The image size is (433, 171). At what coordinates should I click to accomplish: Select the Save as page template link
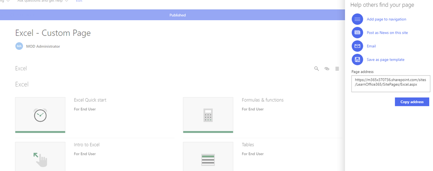click(x=385, y=60)
